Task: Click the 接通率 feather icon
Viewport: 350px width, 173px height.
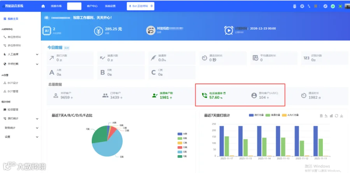Action: [153, 58]
